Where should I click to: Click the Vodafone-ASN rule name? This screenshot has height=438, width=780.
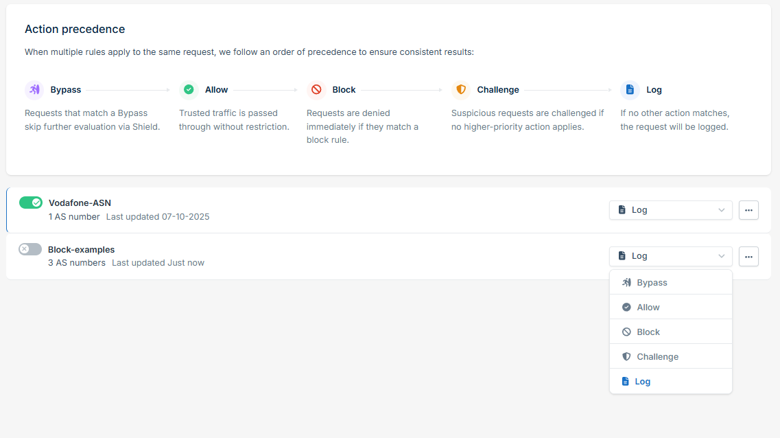click(80, 203)
